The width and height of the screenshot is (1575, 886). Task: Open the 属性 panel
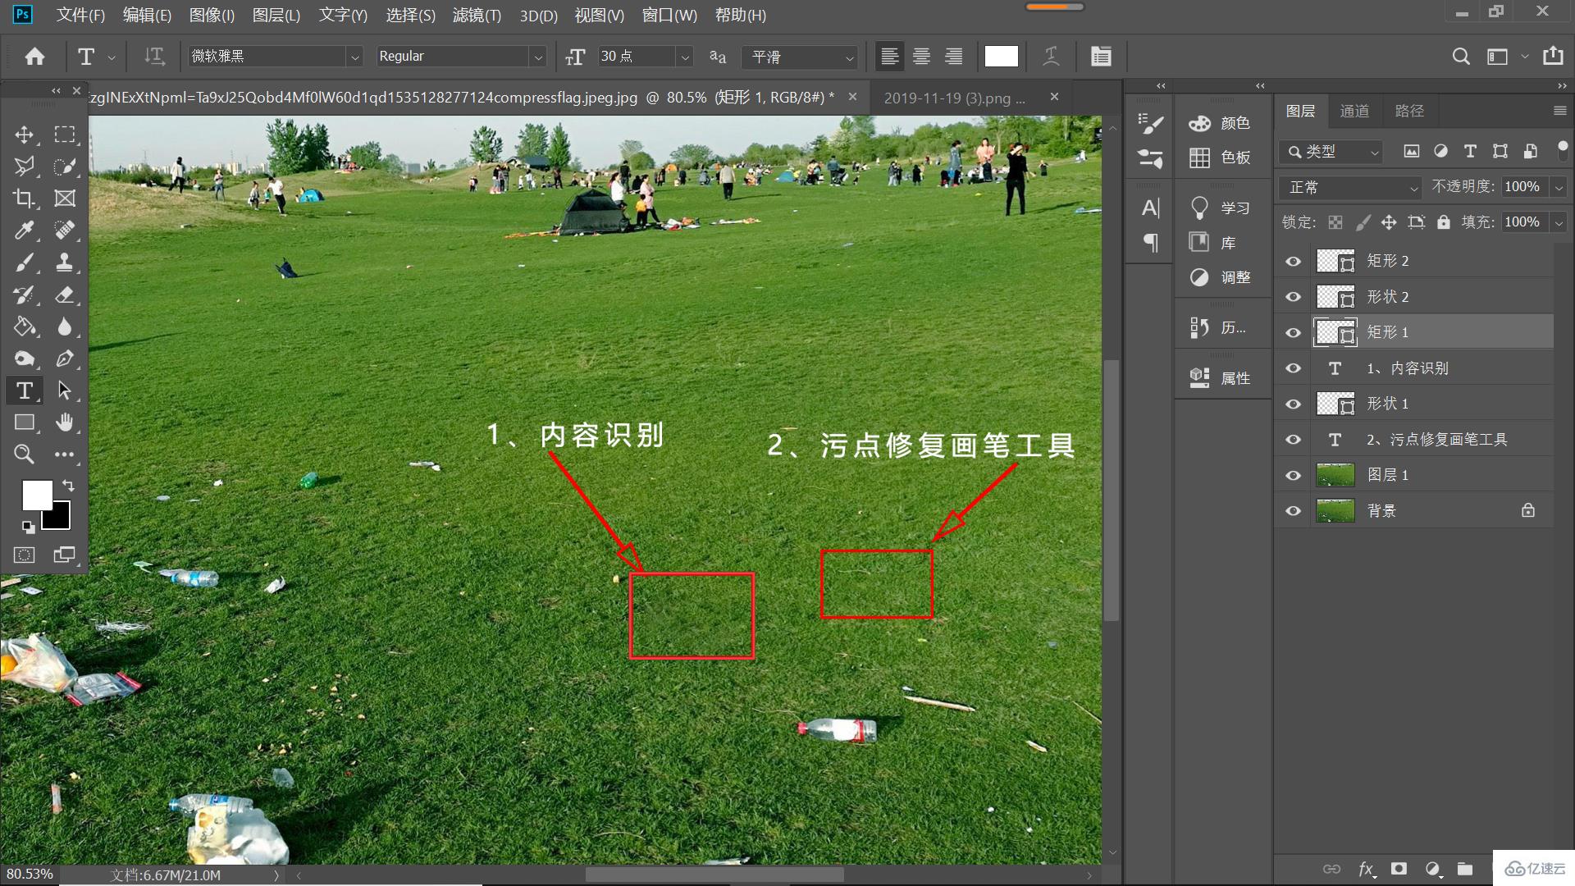coord(1220,378)
